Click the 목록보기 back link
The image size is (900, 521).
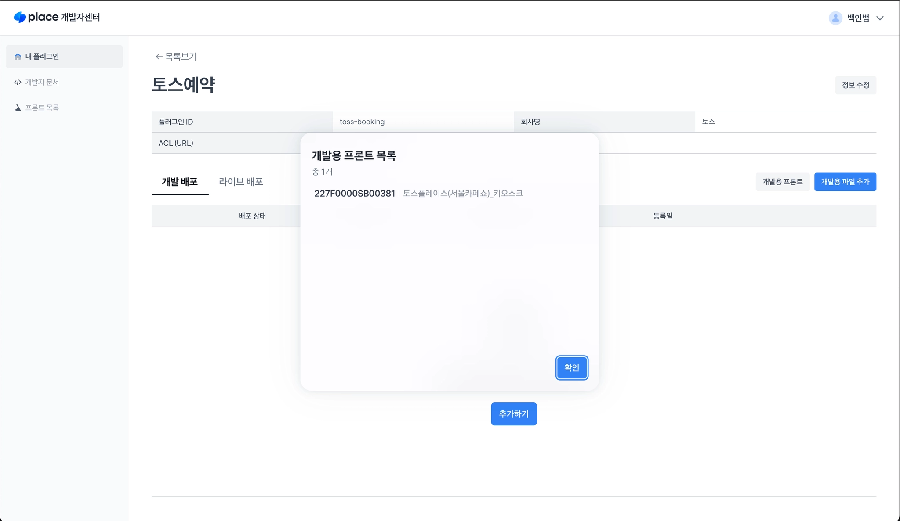pyautogui.click(x=181, y=57)
